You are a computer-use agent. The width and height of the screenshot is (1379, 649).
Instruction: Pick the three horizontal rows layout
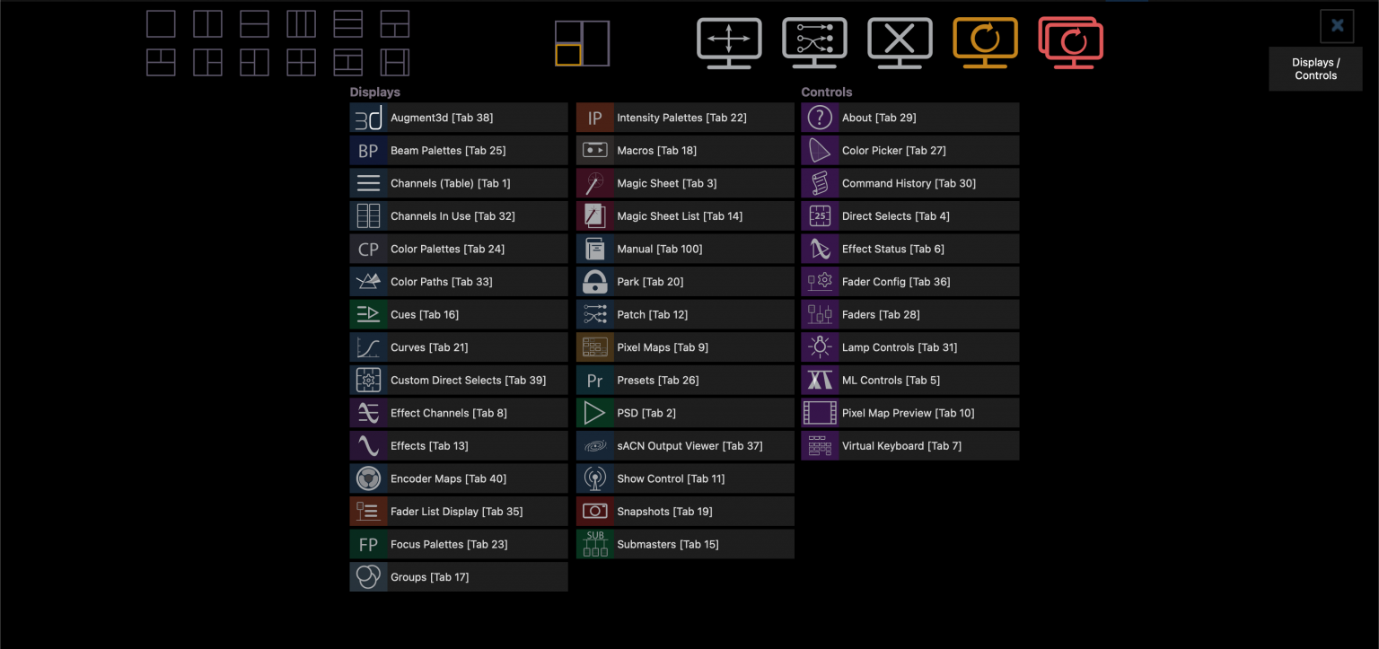pyautogui.click(x=348, y=24)
